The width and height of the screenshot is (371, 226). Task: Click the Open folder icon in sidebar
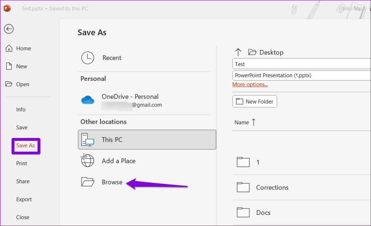click(9, 84)
